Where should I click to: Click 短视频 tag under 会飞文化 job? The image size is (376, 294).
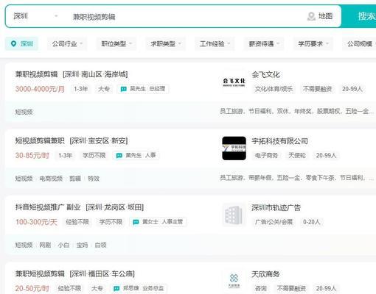pos(24,112)
